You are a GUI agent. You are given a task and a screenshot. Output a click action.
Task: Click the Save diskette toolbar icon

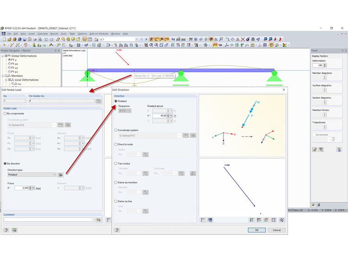click(24, 39)
